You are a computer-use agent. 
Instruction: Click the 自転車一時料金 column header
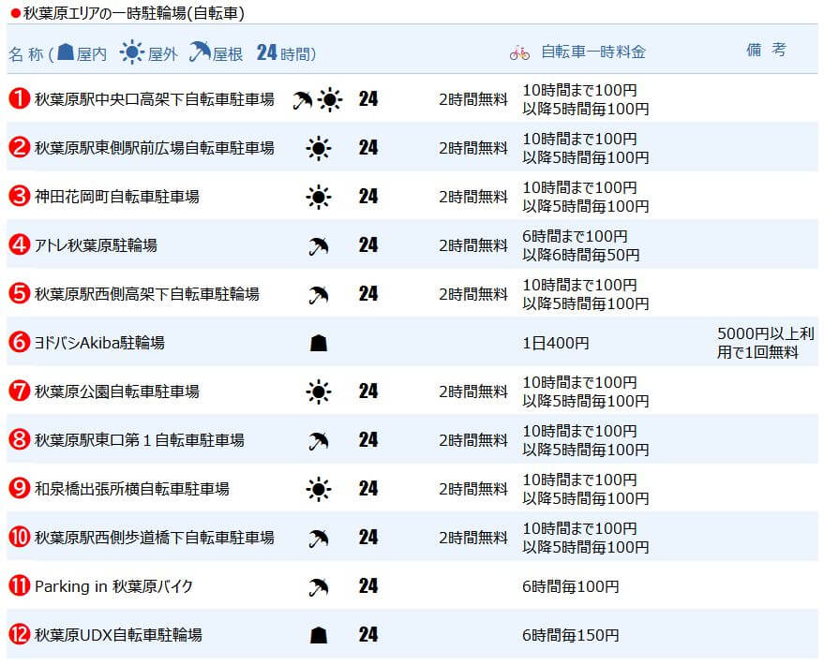click(592, 52)
